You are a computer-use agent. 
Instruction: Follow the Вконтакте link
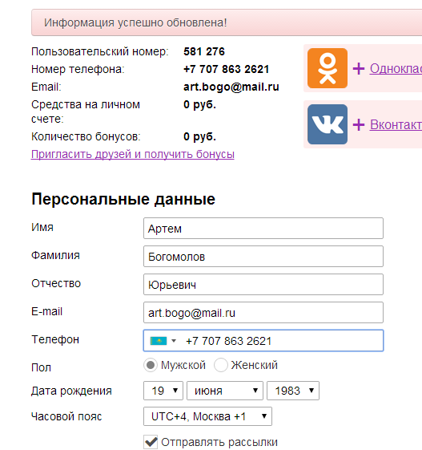click(396, 125)
